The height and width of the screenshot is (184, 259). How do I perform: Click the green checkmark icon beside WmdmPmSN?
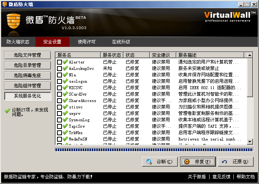tap(65, 139)
